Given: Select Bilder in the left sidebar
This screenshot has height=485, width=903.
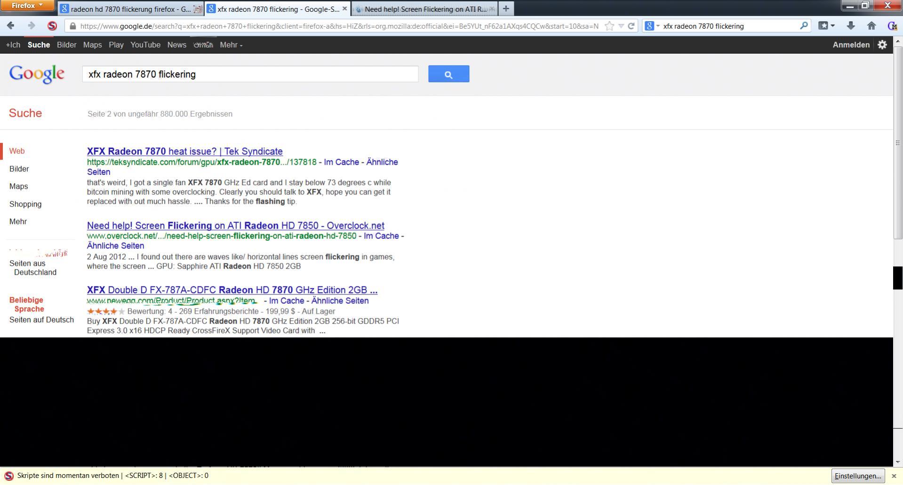Looking at the screenshot, I should tap(19, 169).
